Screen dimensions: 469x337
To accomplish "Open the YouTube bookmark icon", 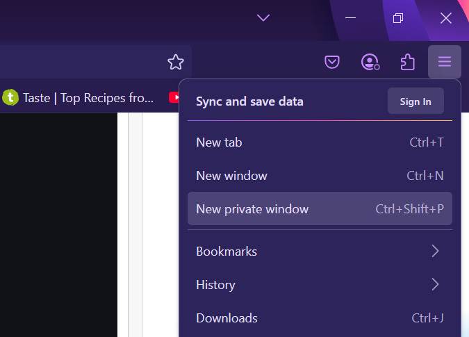I will pyautogui.click(x=174, y=98).
